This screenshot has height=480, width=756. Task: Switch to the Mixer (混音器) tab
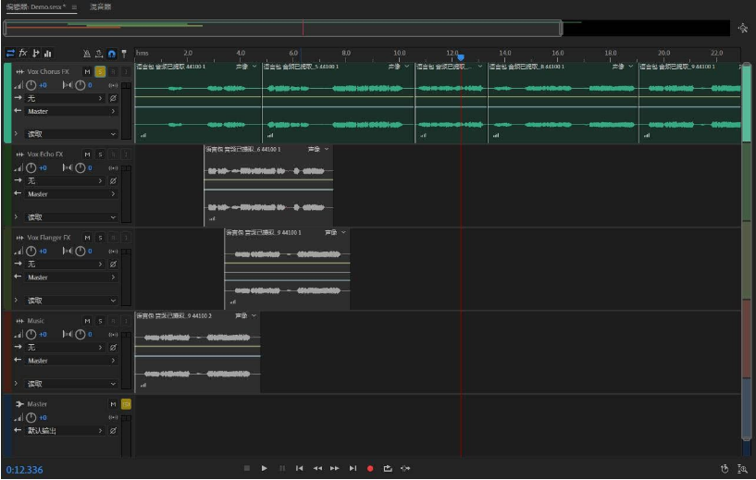pyautogui.click(x=100, y=6)
